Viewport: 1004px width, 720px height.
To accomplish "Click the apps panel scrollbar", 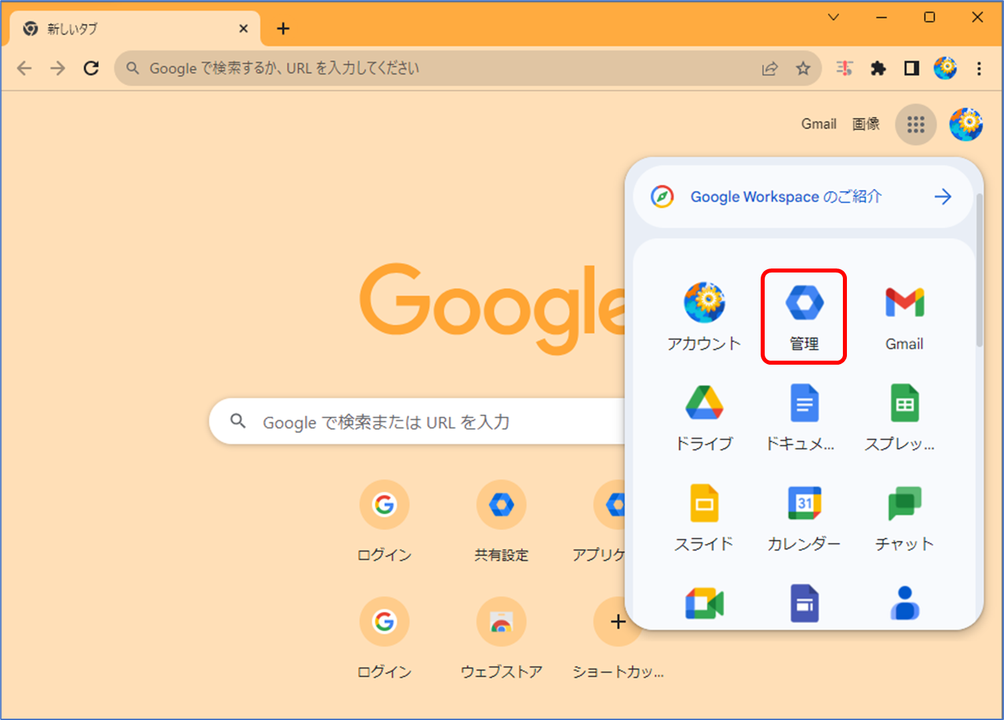I will tap(979, 271).
